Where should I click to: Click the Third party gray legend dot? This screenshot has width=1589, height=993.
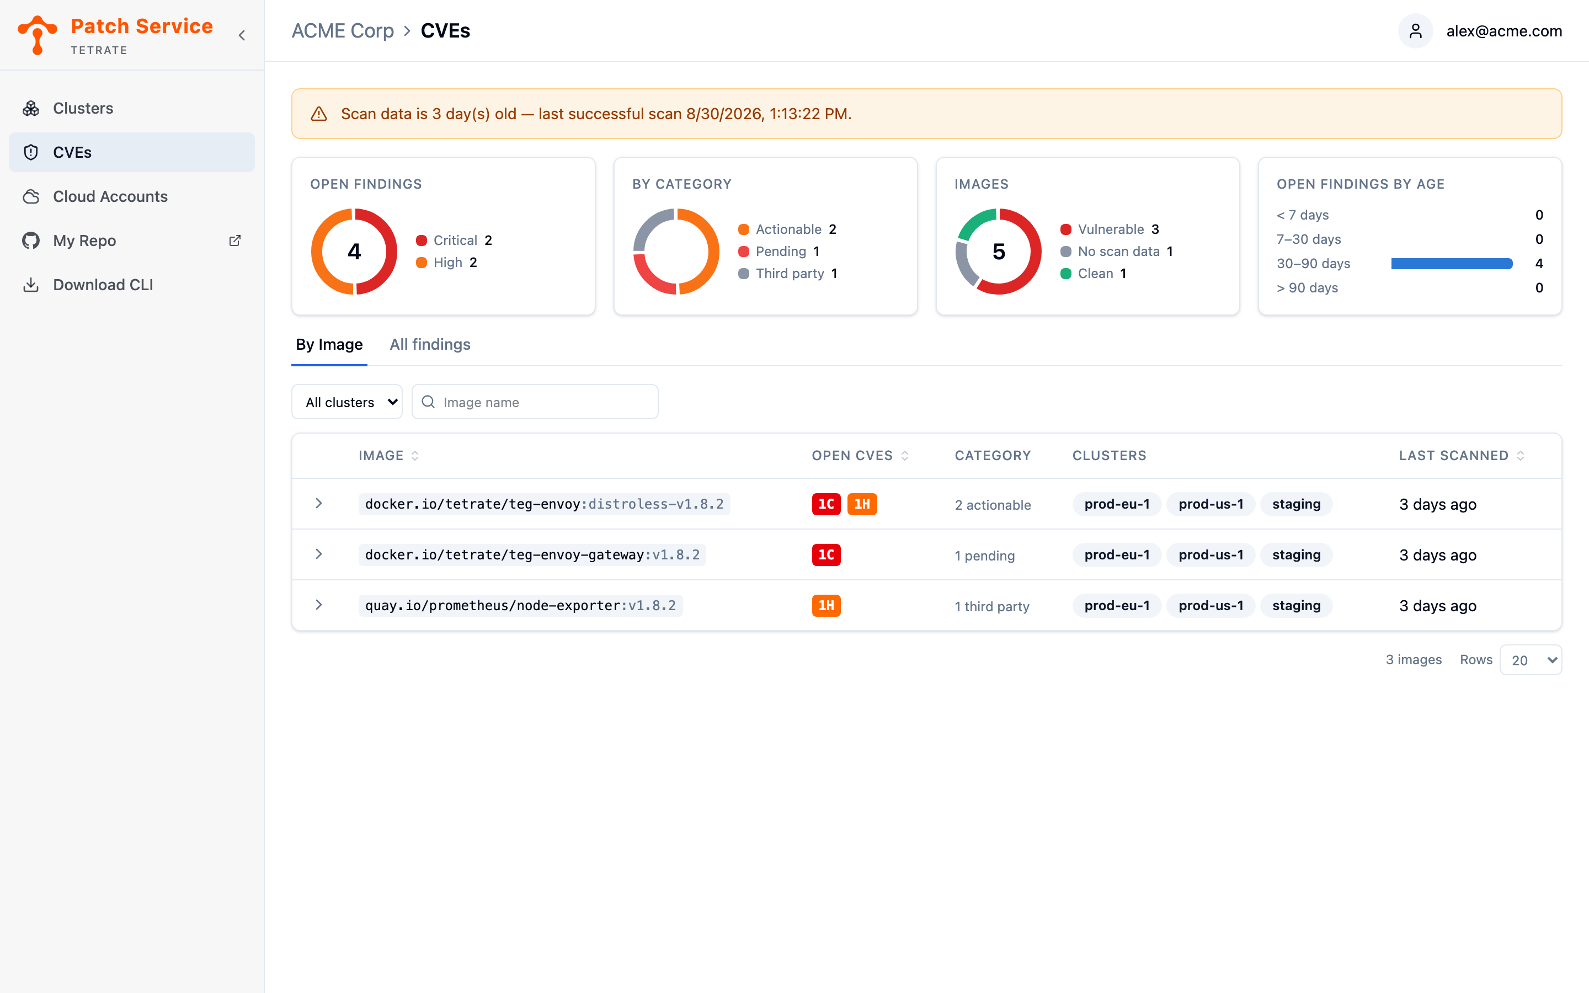(744, 274)
